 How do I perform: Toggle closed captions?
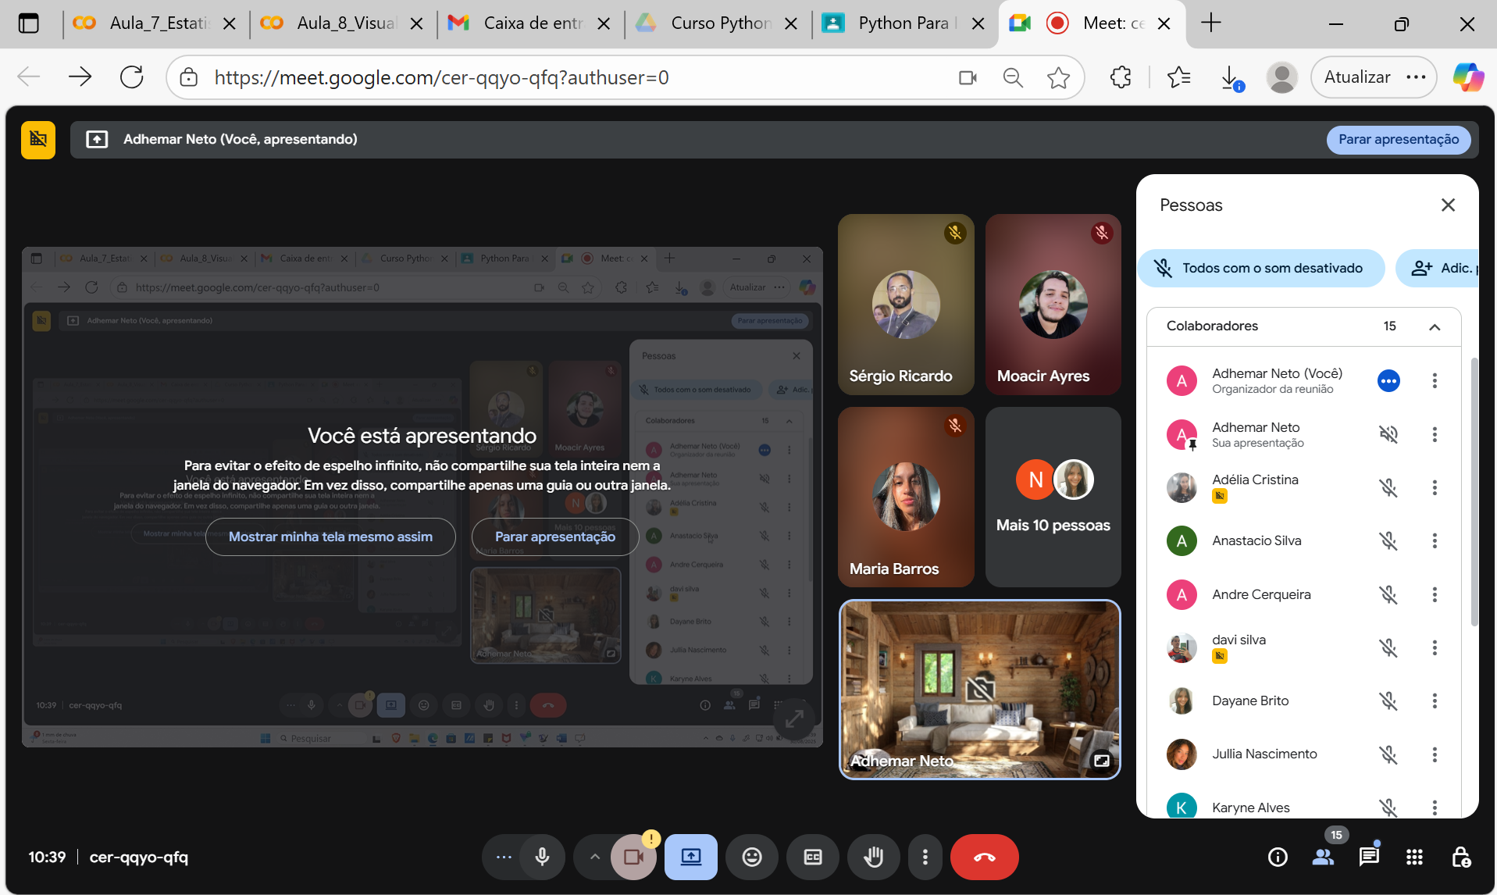coord(813,858)
